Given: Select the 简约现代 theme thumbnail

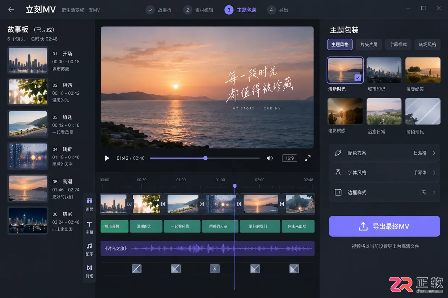Looking at the screenshot, I should click(x=423, y=111).
